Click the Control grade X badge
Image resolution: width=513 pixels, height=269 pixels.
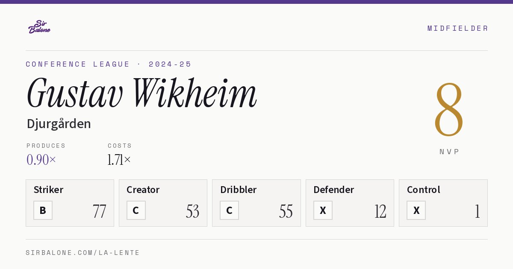[416, 210]
